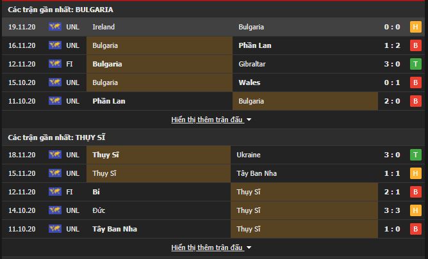
Task: Click the red B badge for Bỉ vs Thụy Sĩ
Action: (x=415, y=192)
